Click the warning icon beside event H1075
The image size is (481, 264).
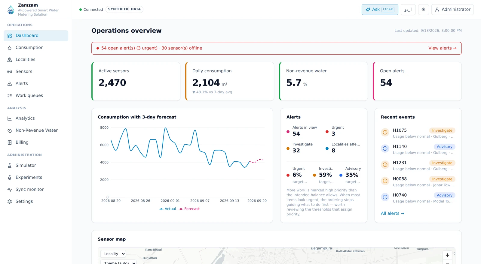click(385, 132)
